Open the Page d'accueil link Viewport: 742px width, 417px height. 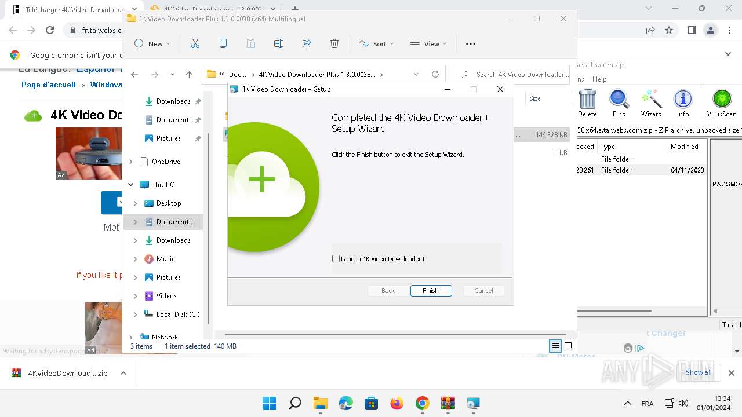point(49,85)
